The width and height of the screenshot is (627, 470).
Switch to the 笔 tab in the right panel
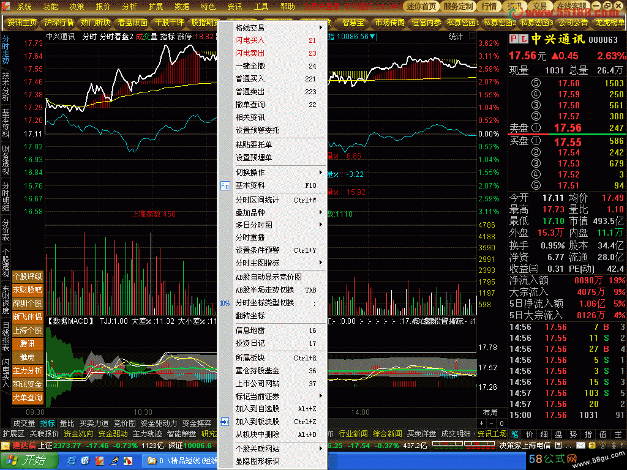pos(514,434)
